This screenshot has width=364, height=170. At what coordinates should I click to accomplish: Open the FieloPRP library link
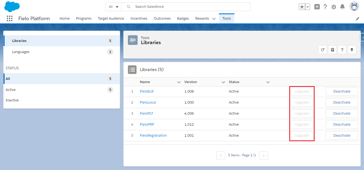(x=147, y=125)
